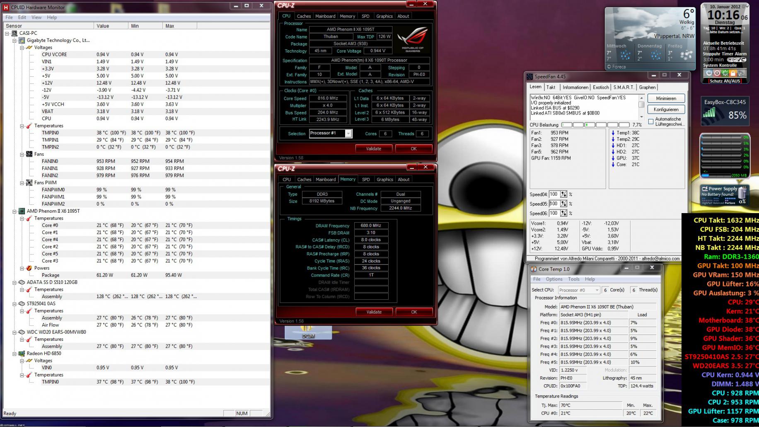Select the Balanced power plan mode

tap(718, 203)
